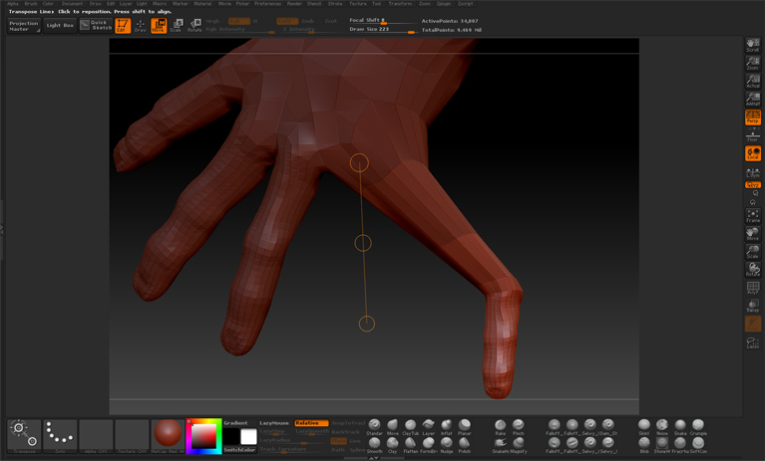The image size is (765, 461).
Task: Click the AAHalf icon
Action: pos(752,99)
